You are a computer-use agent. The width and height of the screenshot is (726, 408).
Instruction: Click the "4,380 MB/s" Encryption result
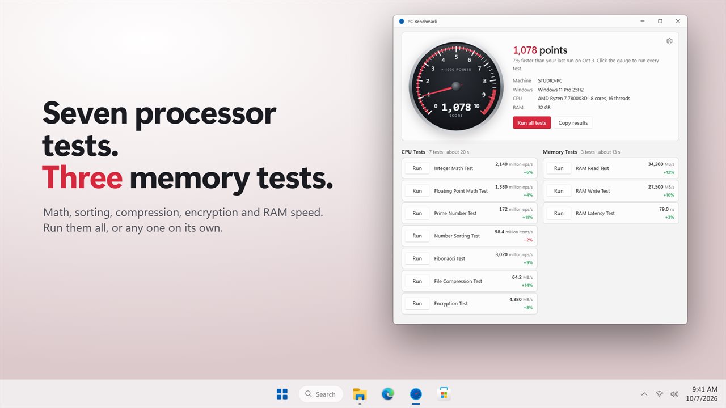pos(521,300)
